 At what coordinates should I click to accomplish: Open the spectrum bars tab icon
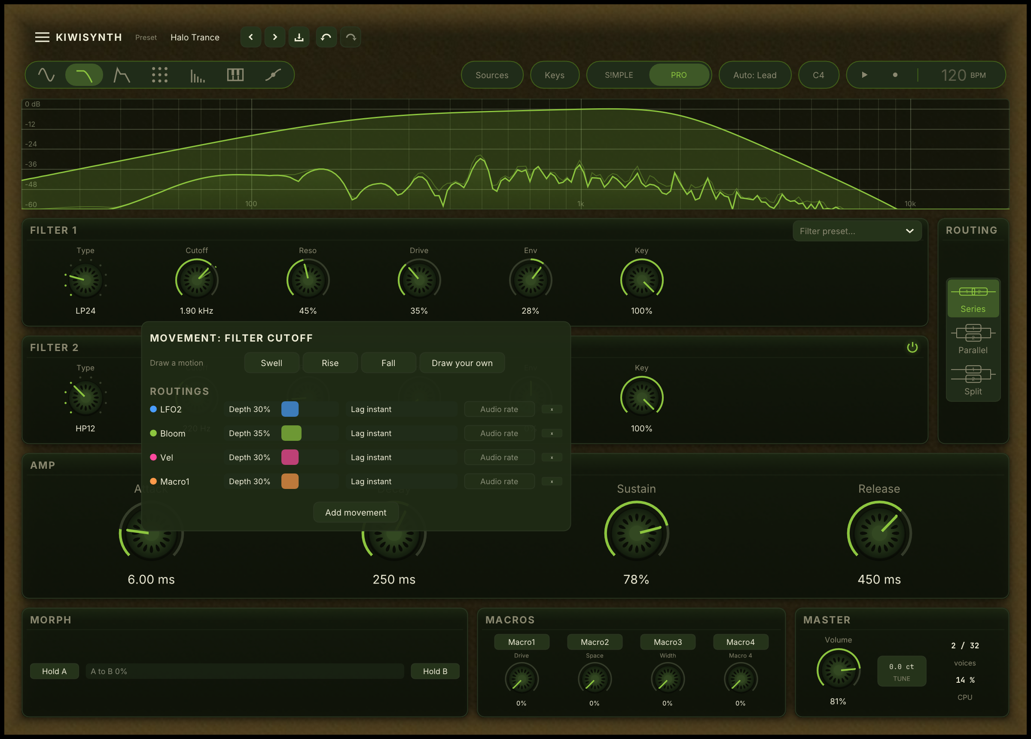197,75
